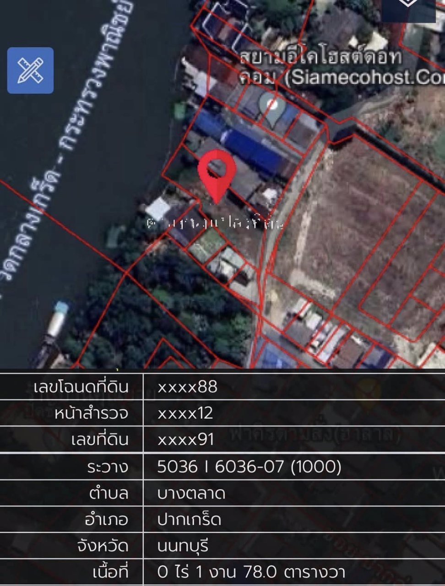Image resolution: width=445 pixels, height=586 pixels.
Task: Select the Siamecohost.Com place label text
Action: coord(342,68)
